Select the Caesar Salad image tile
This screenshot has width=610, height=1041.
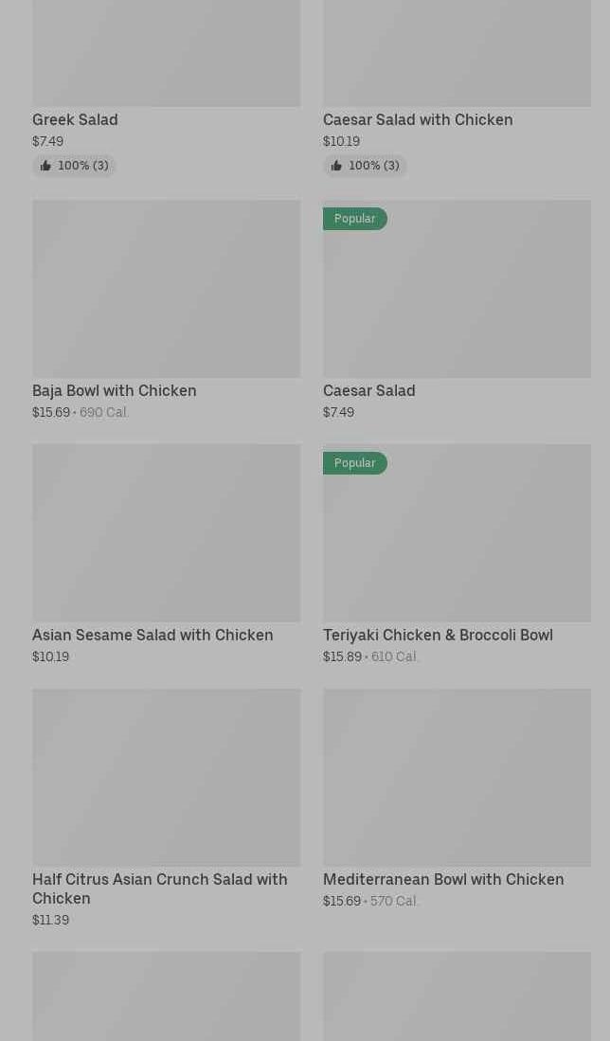[457, 297]
